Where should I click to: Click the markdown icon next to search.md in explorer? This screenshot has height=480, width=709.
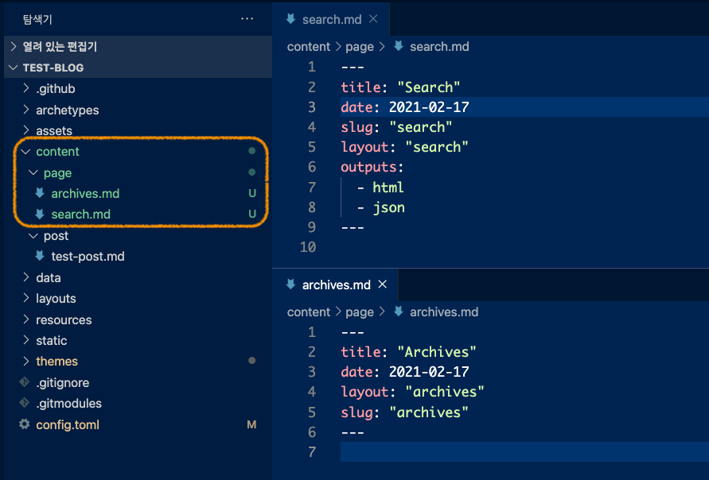[39, 215]
